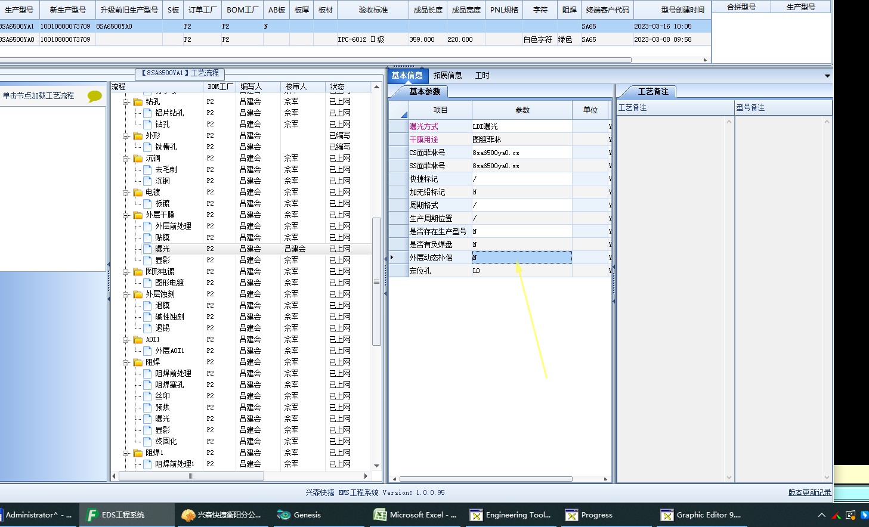Select the 工艺备注 tab

click(652, 91)
